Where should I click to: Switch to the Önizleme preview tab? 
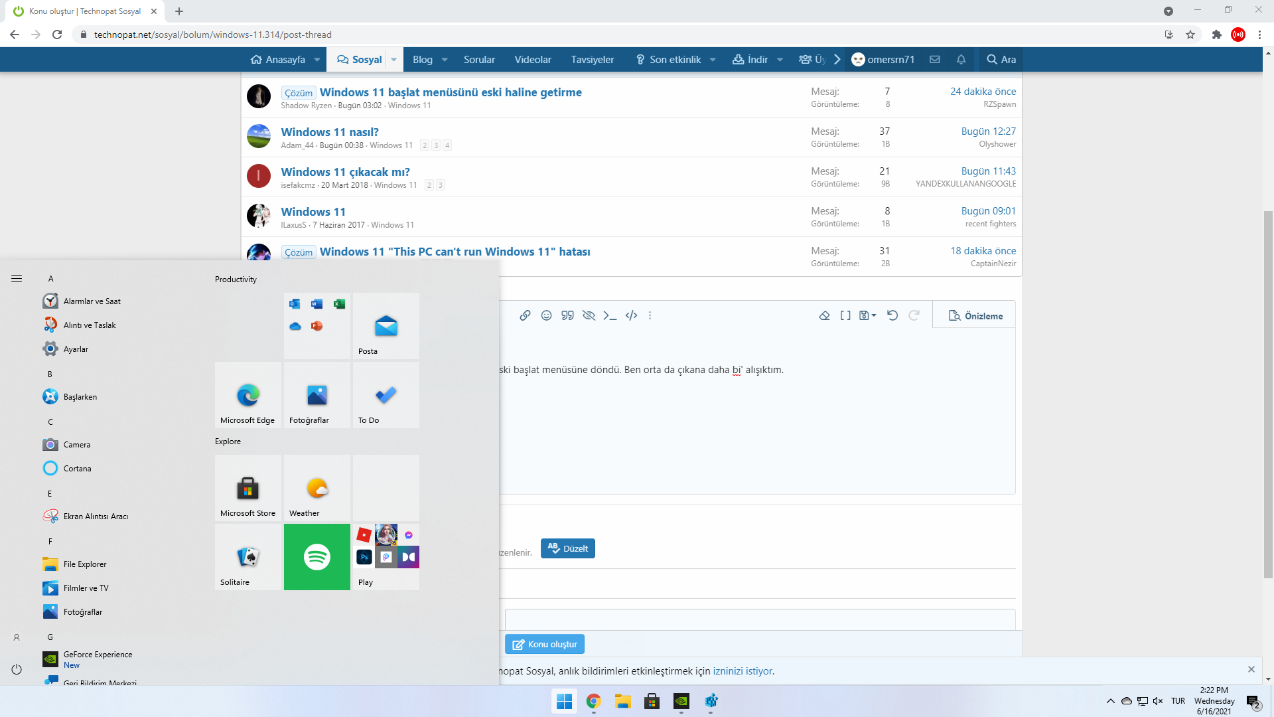(975, 316)
